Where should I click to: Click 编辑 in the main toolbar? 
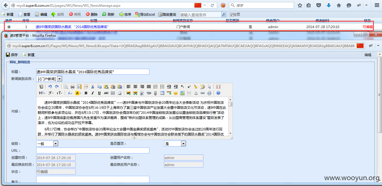[41, 15]
